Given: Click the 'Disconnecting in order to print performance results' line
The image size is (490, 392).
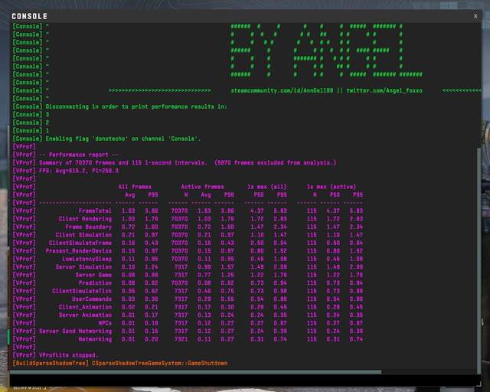Looking at the screenshot, I should 136,106.
